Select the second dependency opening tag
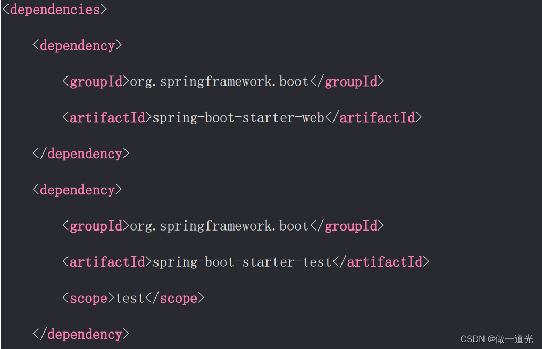The height and width of the screenshot is (349, 542). [x=77, y=190]
